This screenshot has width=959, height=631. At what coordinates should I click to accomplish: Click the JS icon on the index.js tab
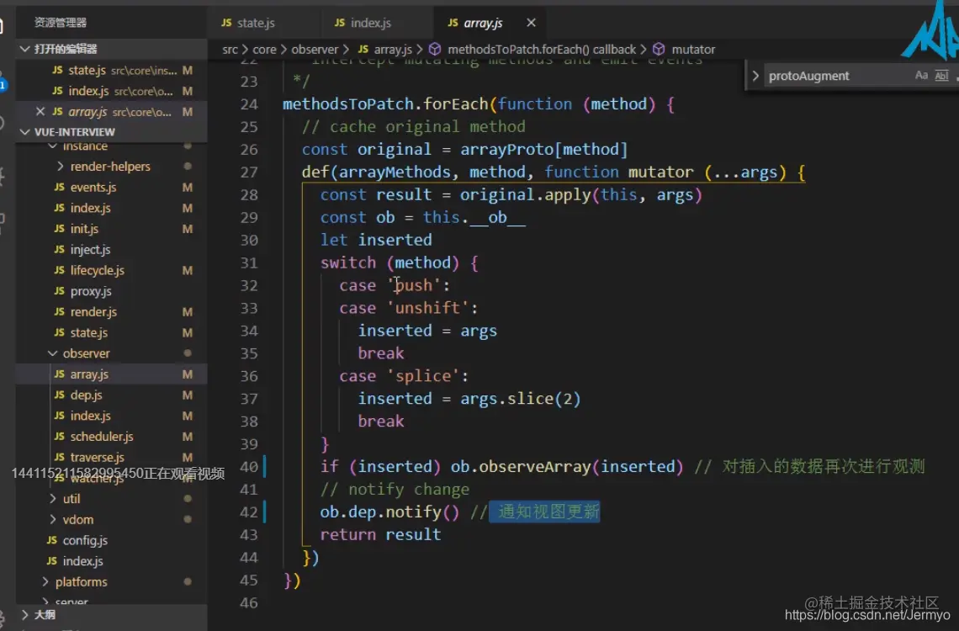[x=340, y=24]
